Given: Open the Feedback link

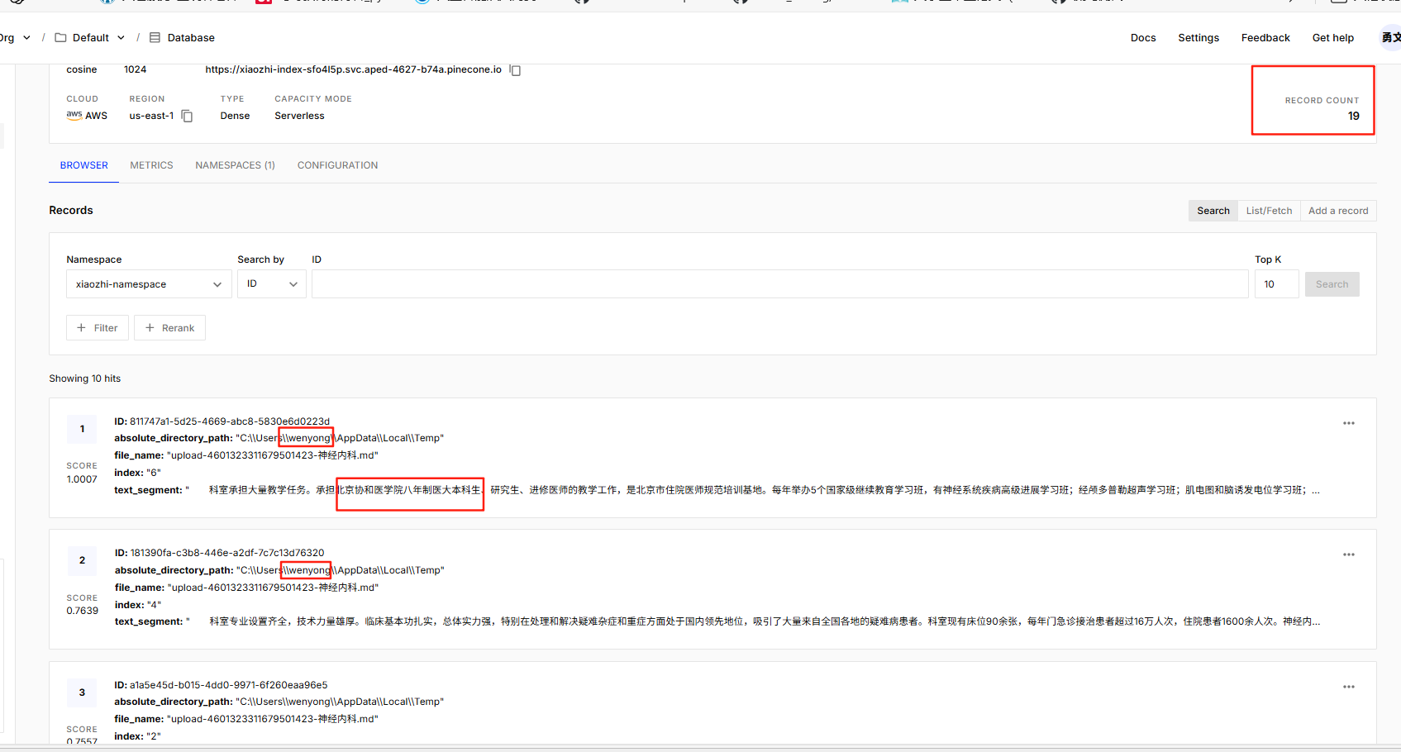Looking at the screenshot, I should click(x=1265, y=37).
